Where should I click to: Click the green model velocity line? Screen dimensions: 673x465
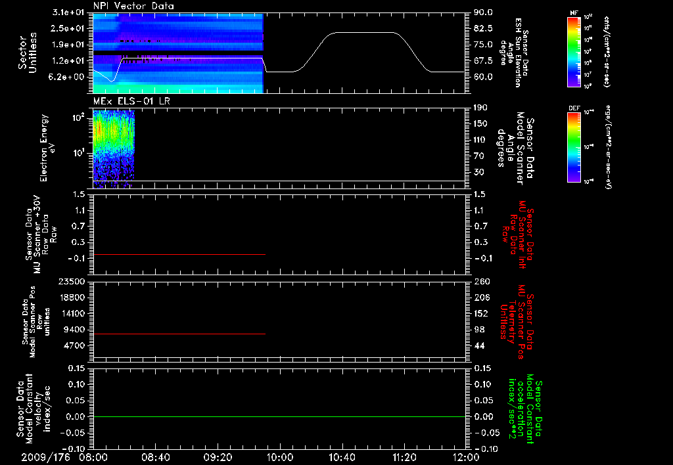[279, 416]
